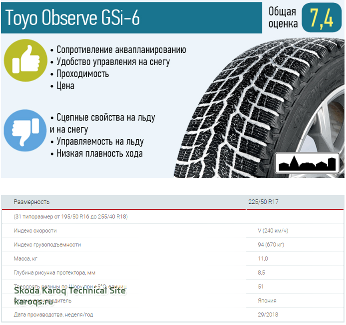Click the 7,4 overall score badge

pyautogui.click(x=322, y=17)
